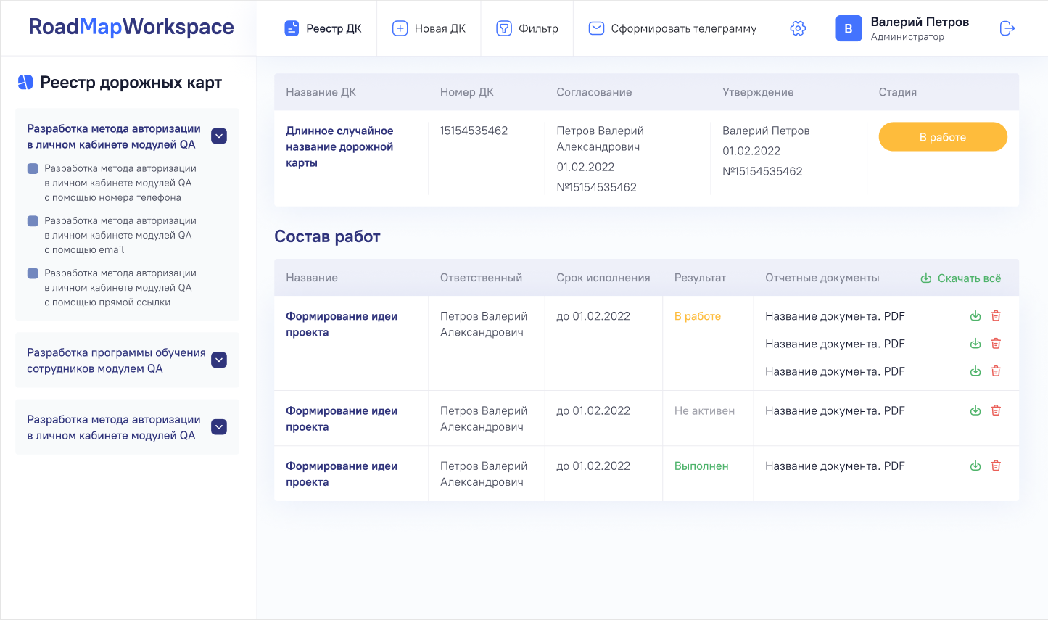Viewport: 1048px width, 620px height.
Task: Open "Формирование идеи проекта" with status "Выполнен"
Action: click(342, 474)
